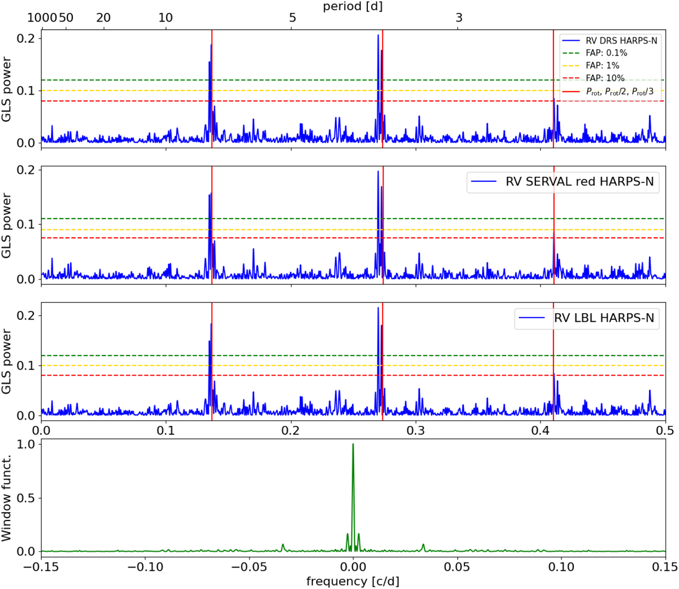Select the '0.3' frequency tick under LBL panel
This screenshot has height=589, width=679.
[415, 430]
